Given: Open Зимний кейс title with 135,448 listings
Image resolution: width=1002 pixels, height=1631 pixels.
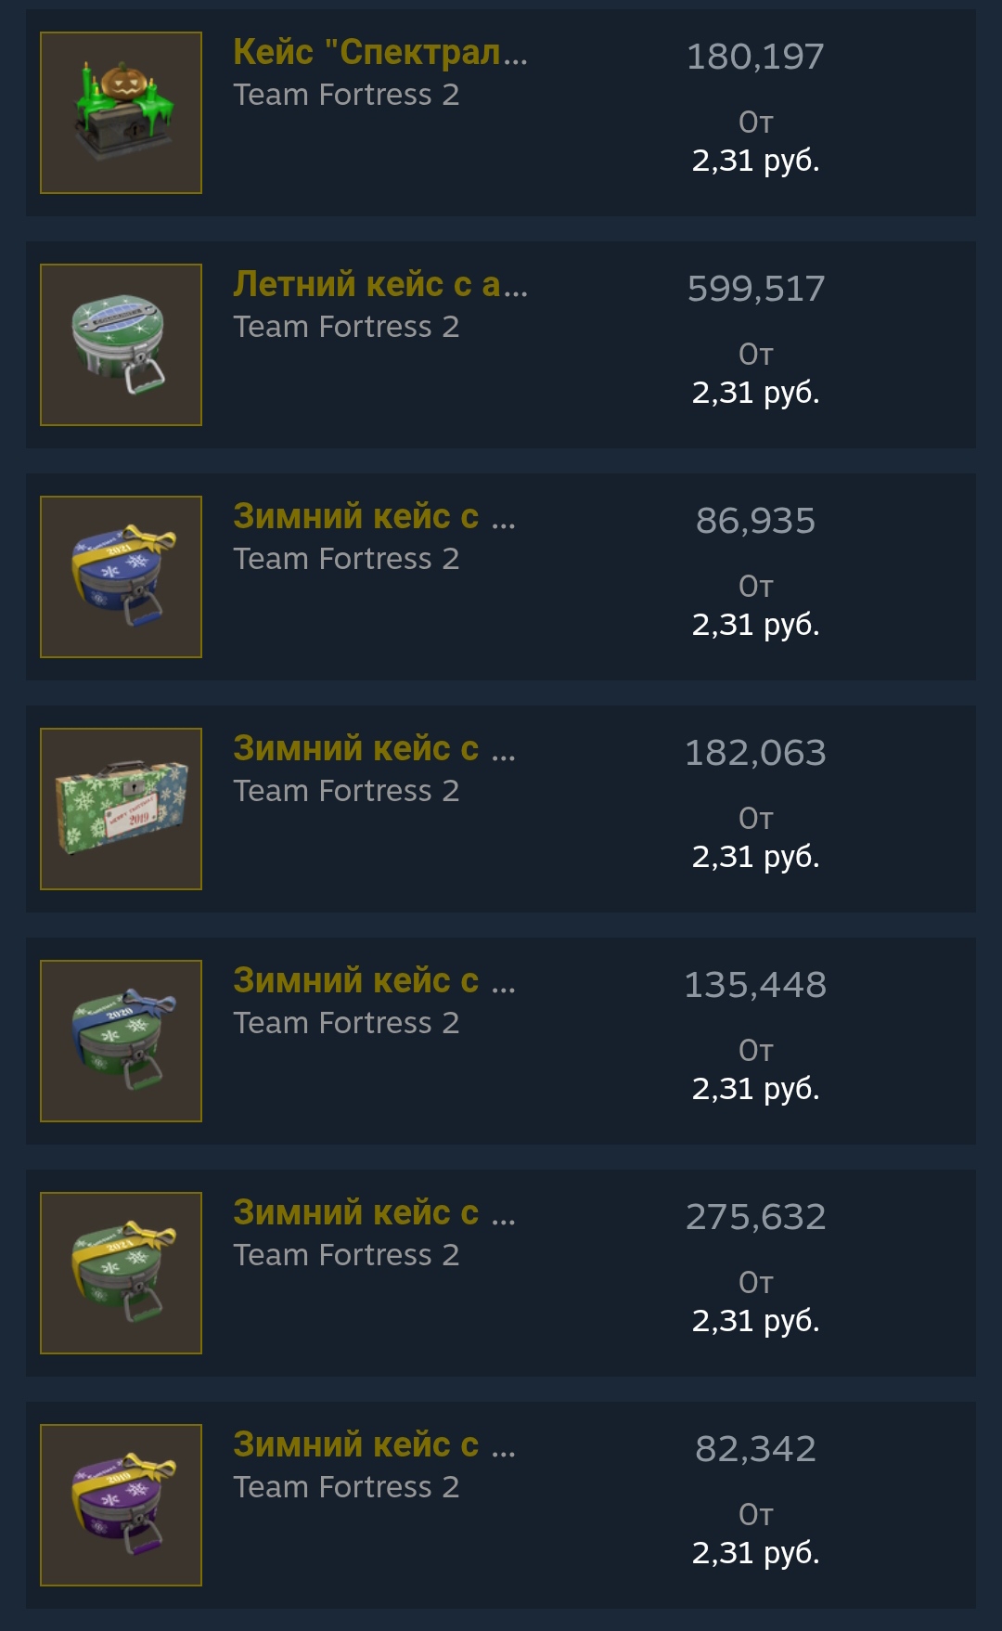Looking at the screenshot, I should point(374,980).
